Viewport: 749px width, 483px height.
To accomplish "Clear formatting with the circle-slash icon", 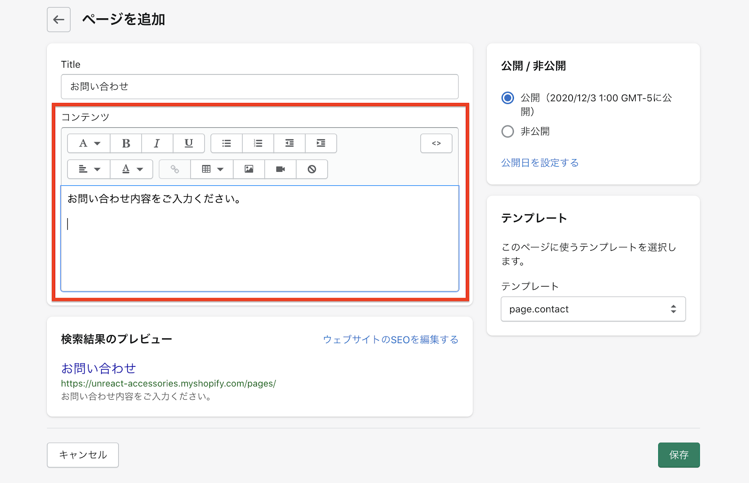I will click(312, 169).
